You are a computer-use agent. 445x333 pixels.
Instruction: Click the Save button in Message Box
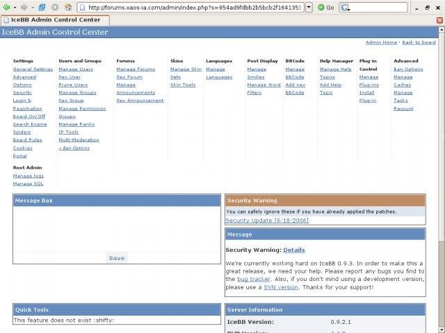click(117, 258)
